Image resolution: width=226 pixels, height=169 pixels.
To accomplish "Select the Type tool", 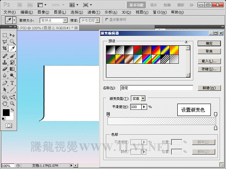I will coord(12,83).
